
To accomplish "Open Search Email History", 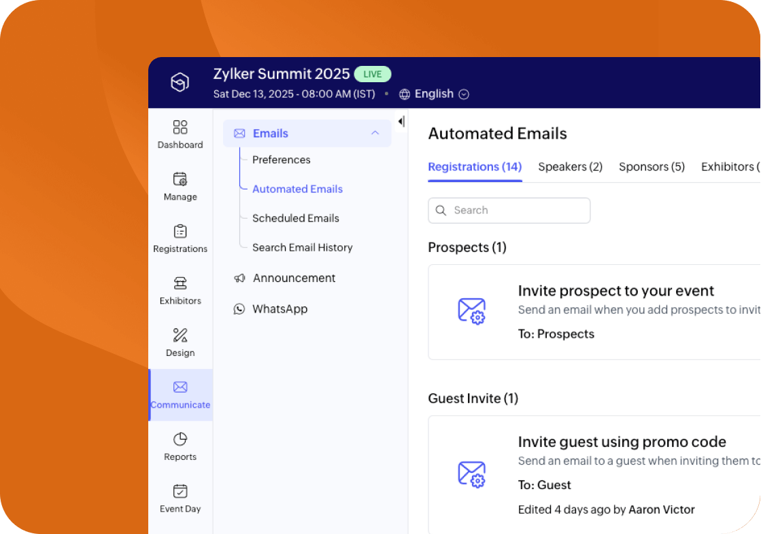I will [303, 247].
